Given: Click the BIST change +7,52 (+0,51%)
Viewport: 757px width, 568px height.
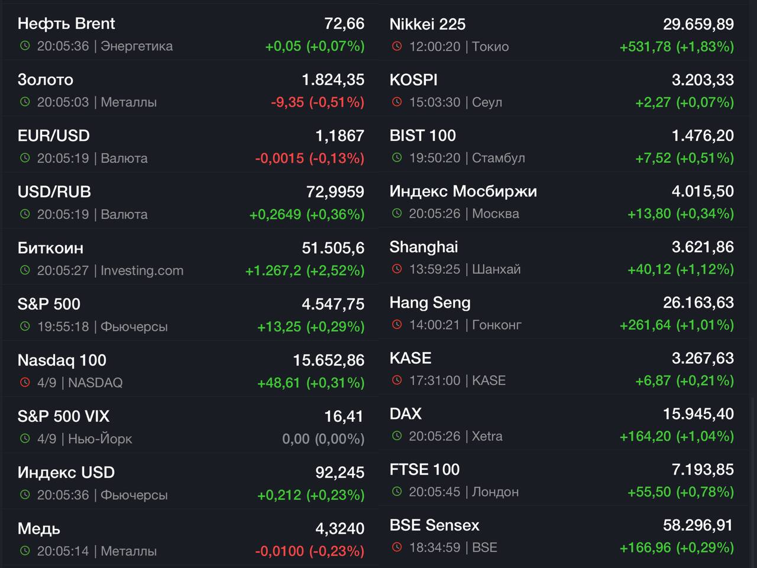Looking at the screenshot, I should 685,158.
